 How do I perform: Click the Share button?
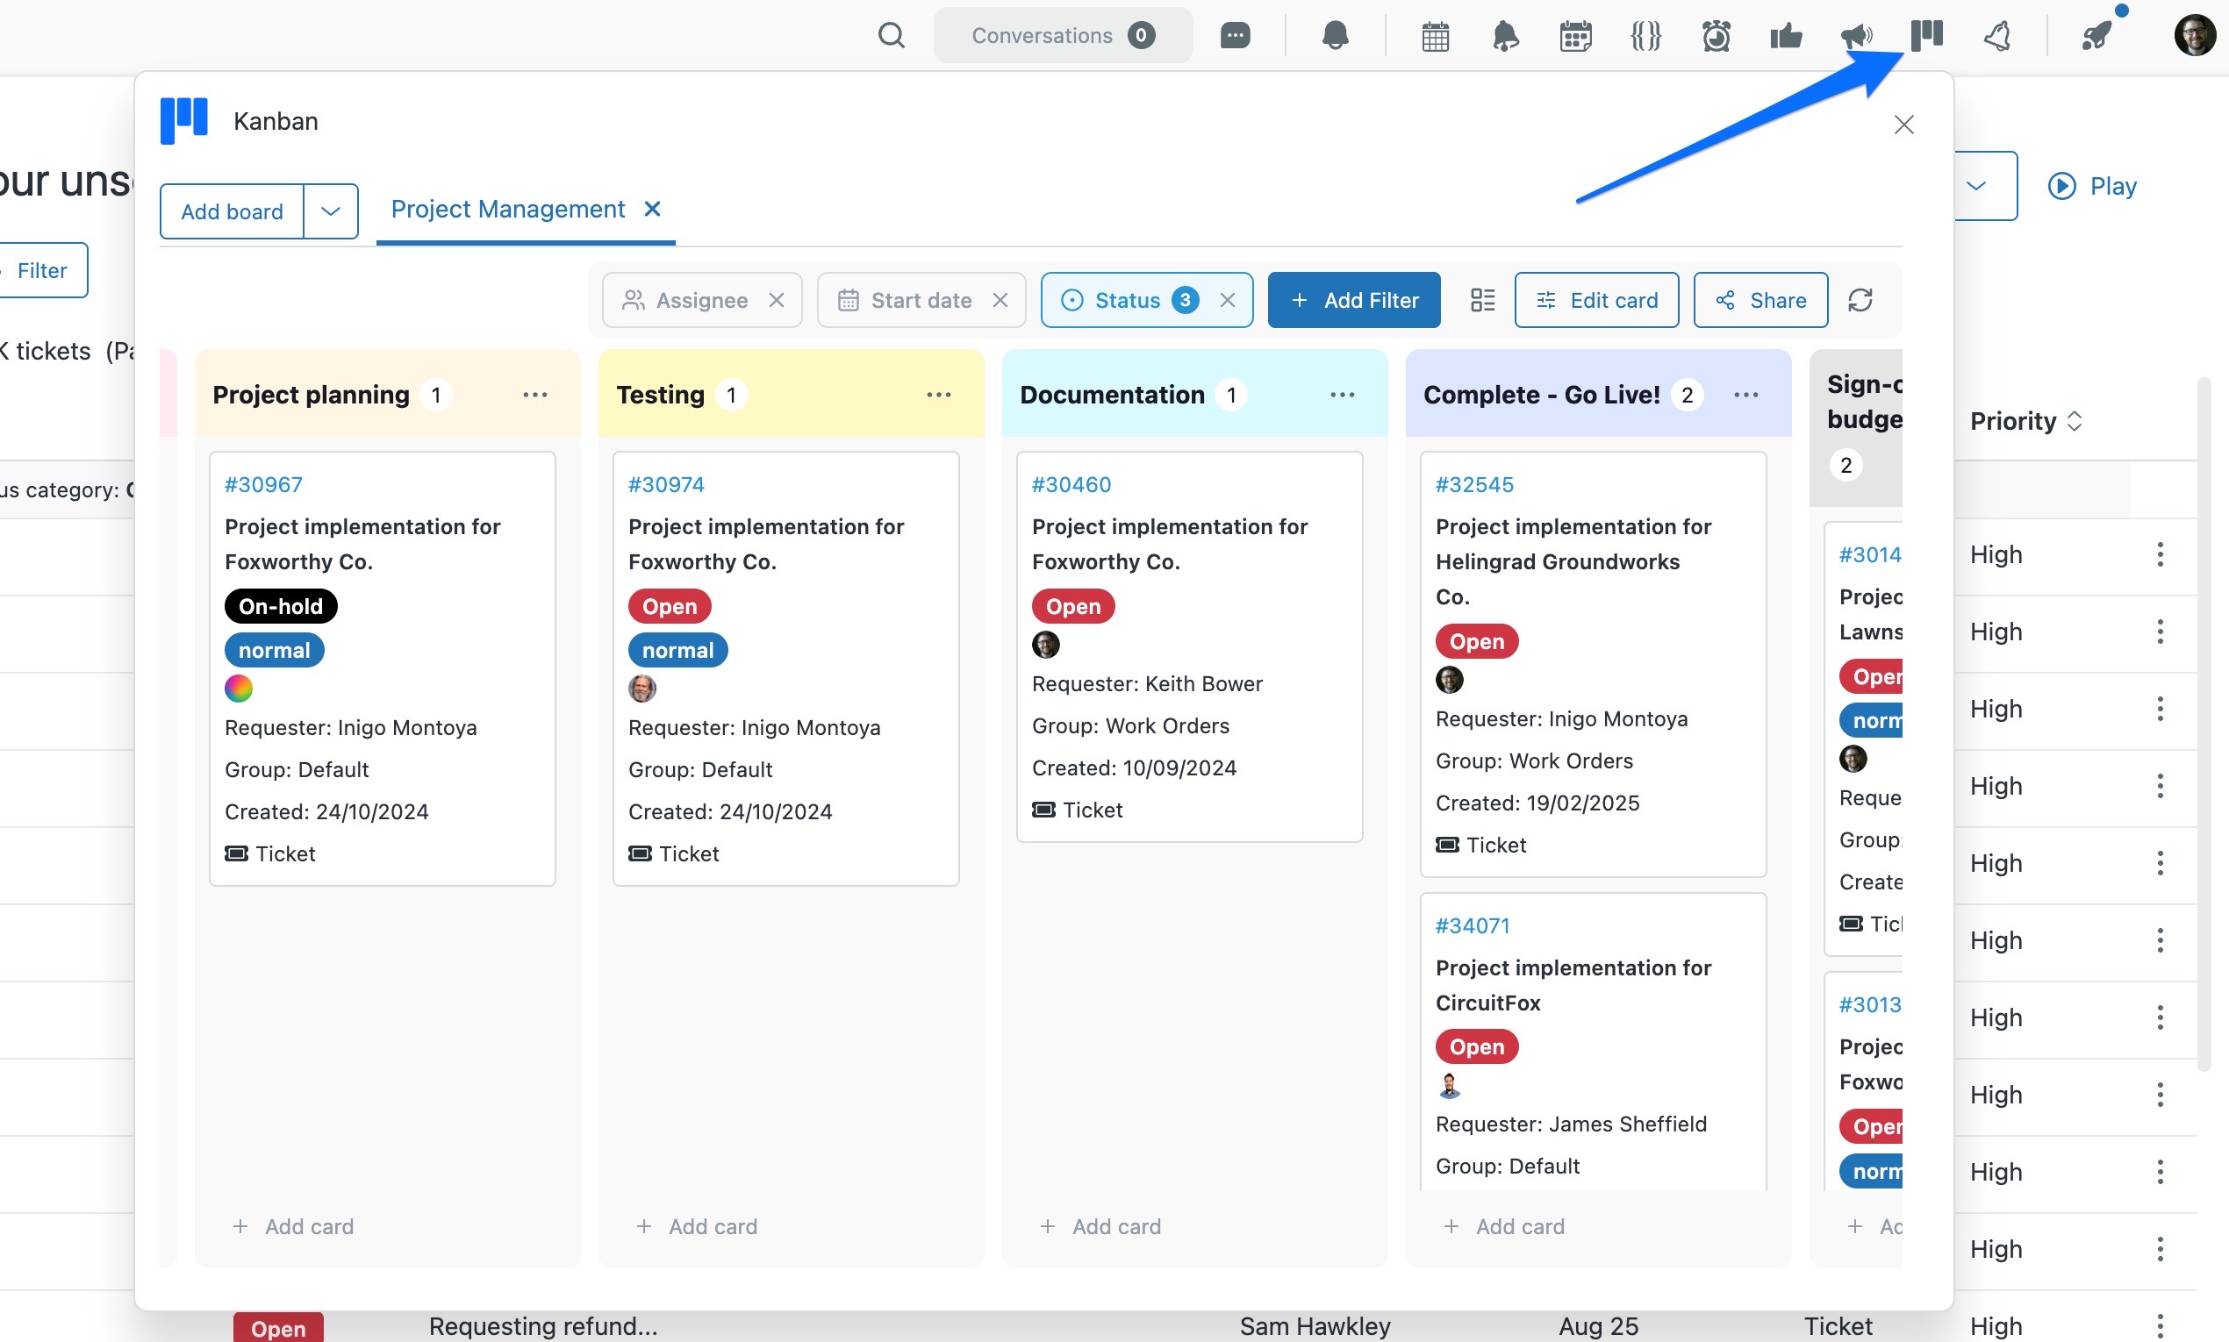pyautogui.click(x=1760, y=300)
